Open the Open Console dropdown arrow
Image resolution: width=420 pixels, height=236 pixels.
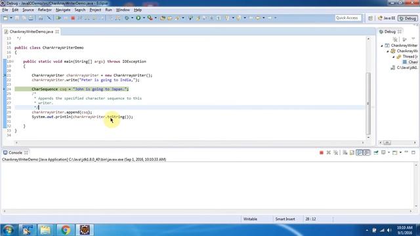(400, 153)
